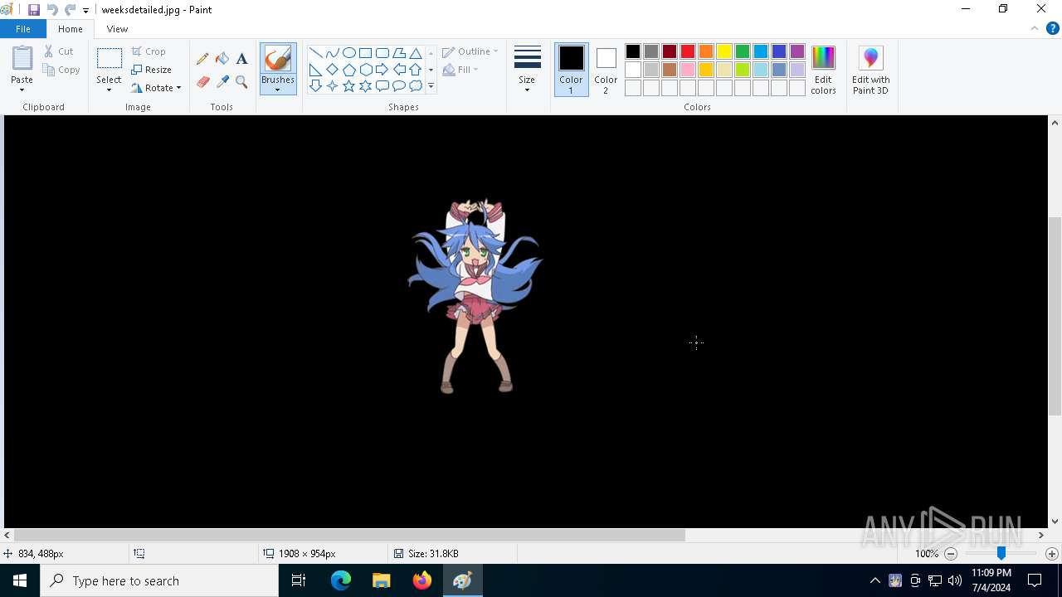
Task: Select the Eraser tool
Action: (x=202, y=82)
